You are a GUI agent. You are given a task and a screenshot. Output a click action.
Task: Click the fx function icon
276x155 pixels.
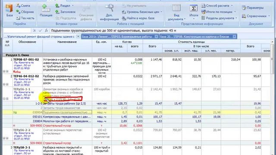pos(46,31)
